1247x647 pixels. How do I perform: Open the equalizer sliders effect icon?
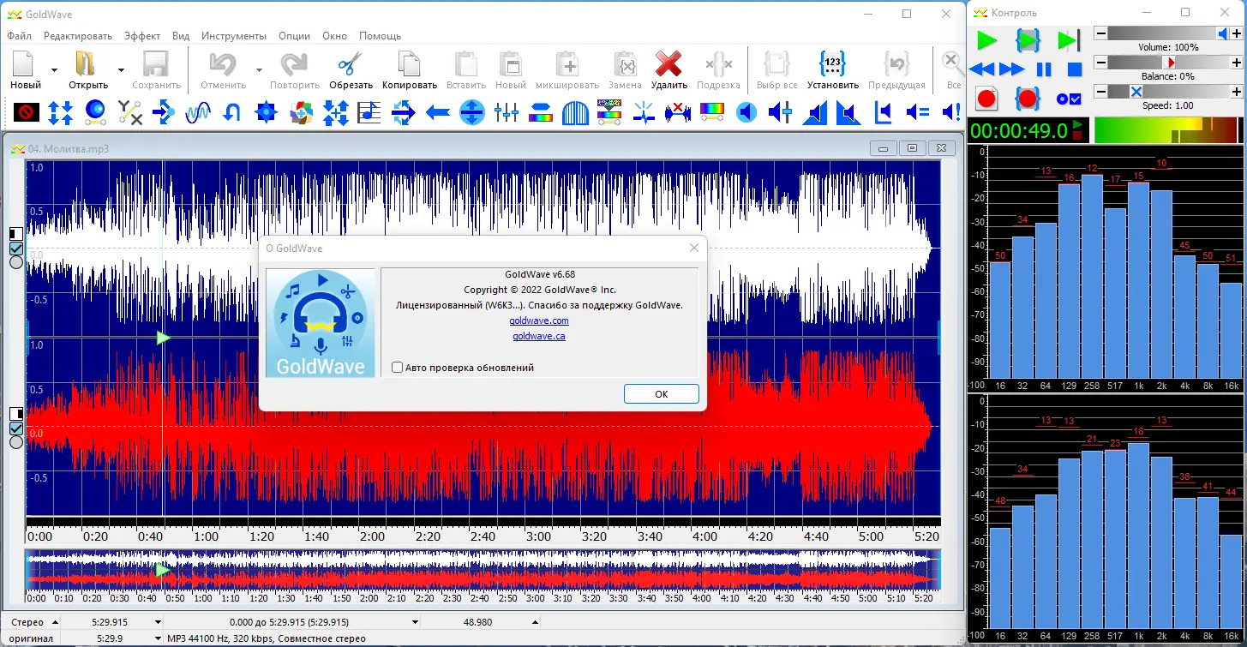pyautogui.click(x=506, y=112)
